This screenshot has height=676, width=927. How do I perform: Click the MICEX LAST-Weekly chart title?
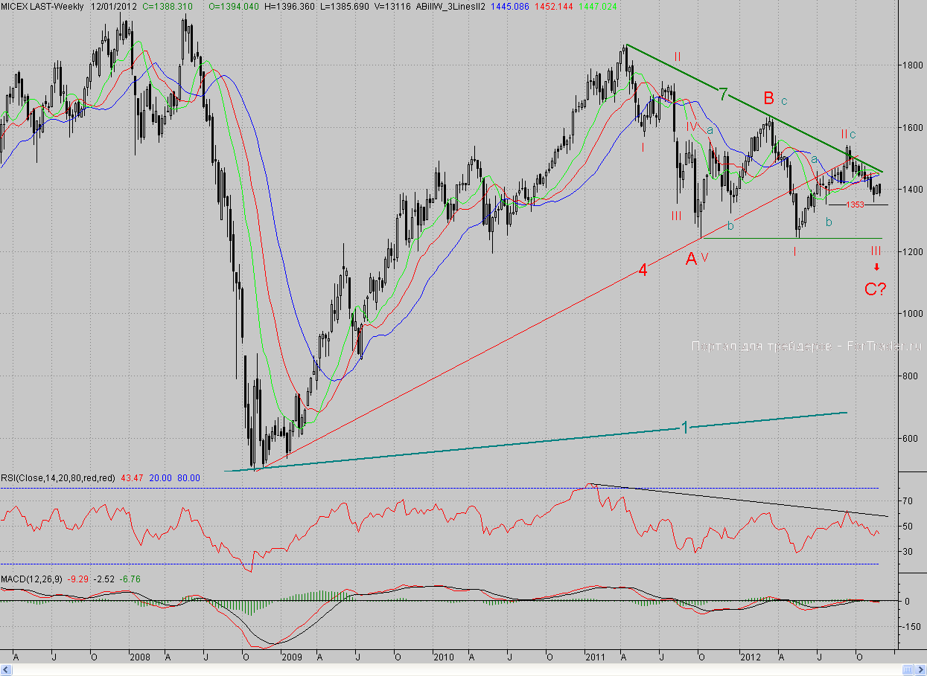pos(42,6)
